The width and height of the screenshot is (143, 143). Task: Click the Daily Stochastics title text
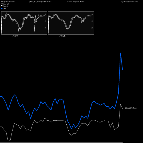[x=8, y=2]
